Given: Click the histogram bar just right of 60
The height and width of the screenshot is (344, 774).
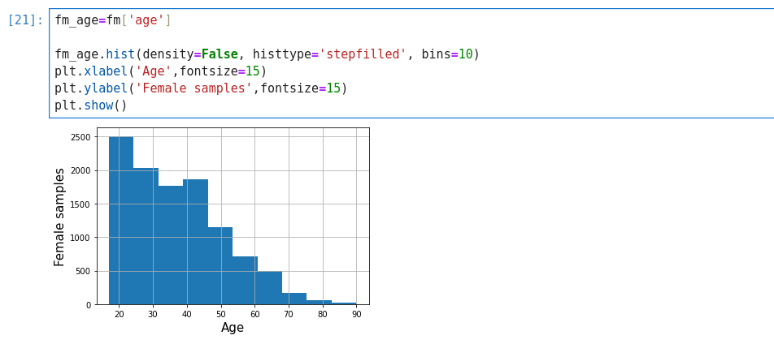Looking at the screenshot, I should 269,288.
